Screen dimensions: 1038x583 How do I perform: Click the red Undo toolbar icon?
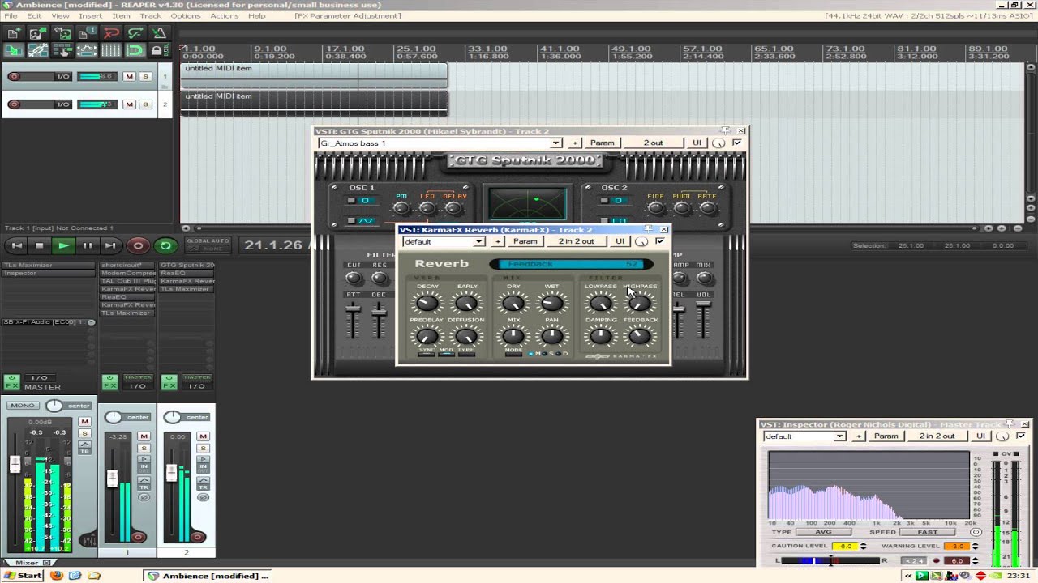point(111,33)
